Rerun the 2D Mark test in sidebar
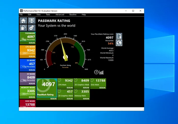Image resolution: width=178 pixels, height=124 pixels. click(32, 70)
